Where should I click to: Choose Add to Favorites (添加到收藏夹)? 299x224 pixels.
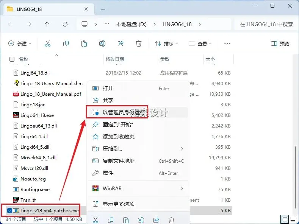[x=138, y=137]
